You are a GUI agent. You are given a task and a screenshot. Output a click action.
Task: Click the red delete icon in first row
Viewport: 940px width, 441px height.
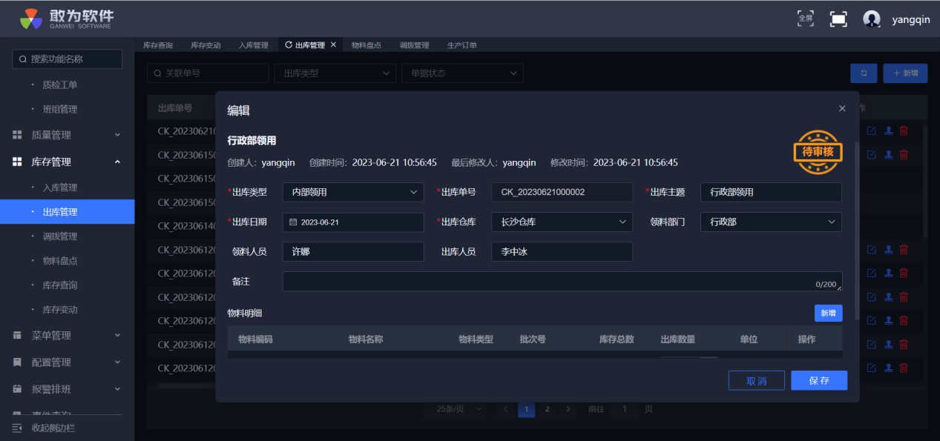click(x=904, y=131)
